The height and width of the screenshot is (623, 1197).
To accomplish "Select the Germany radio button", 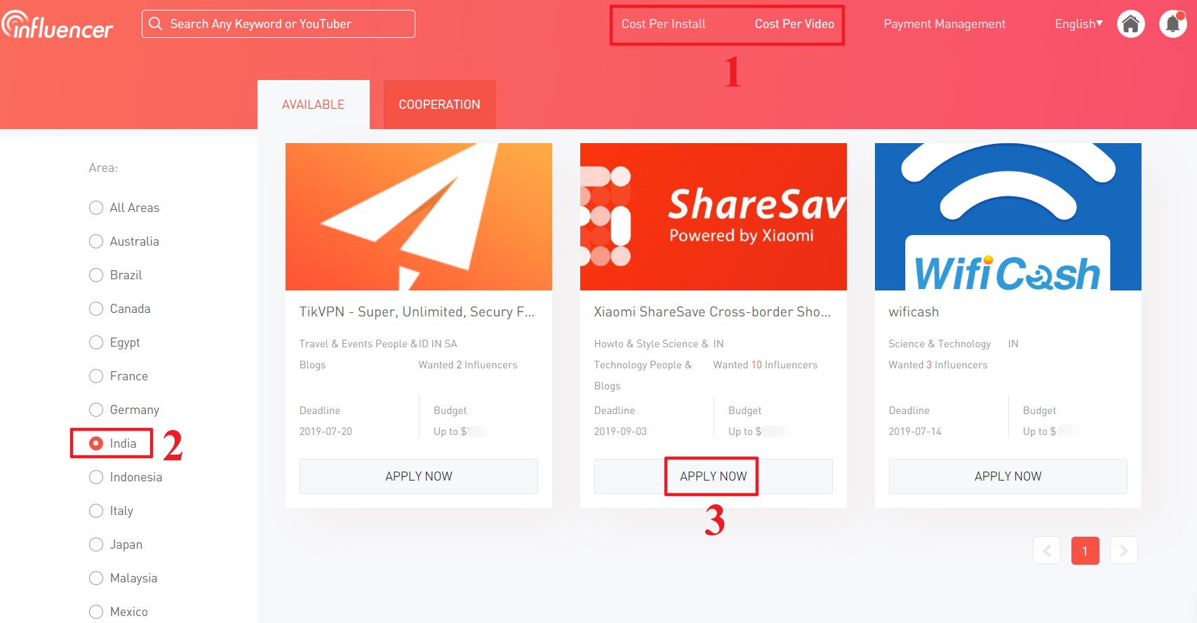I will click(x=96, y=410).
